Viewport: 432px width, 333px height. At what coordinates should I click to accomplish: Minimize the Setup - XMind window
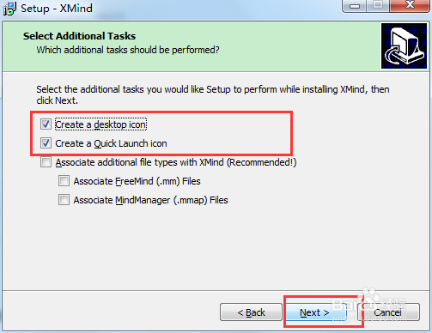355,6
